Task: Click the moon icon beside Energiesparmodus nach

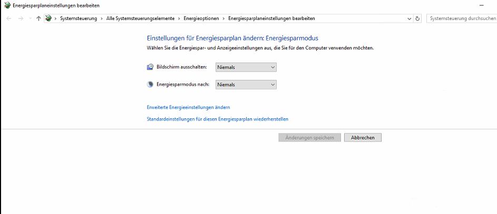Action: click(x=150, y=84)
